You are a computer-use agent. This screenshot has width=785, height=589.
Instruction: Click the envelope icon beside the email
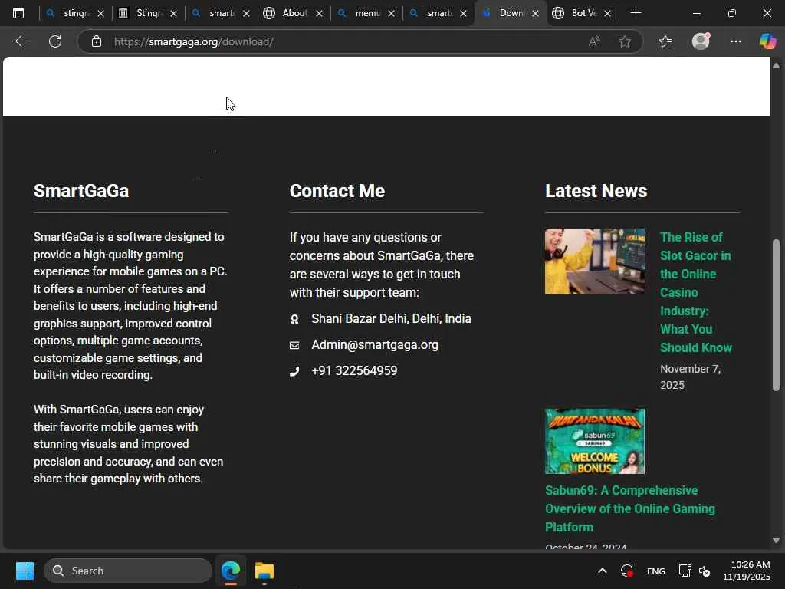coord(294,345)
